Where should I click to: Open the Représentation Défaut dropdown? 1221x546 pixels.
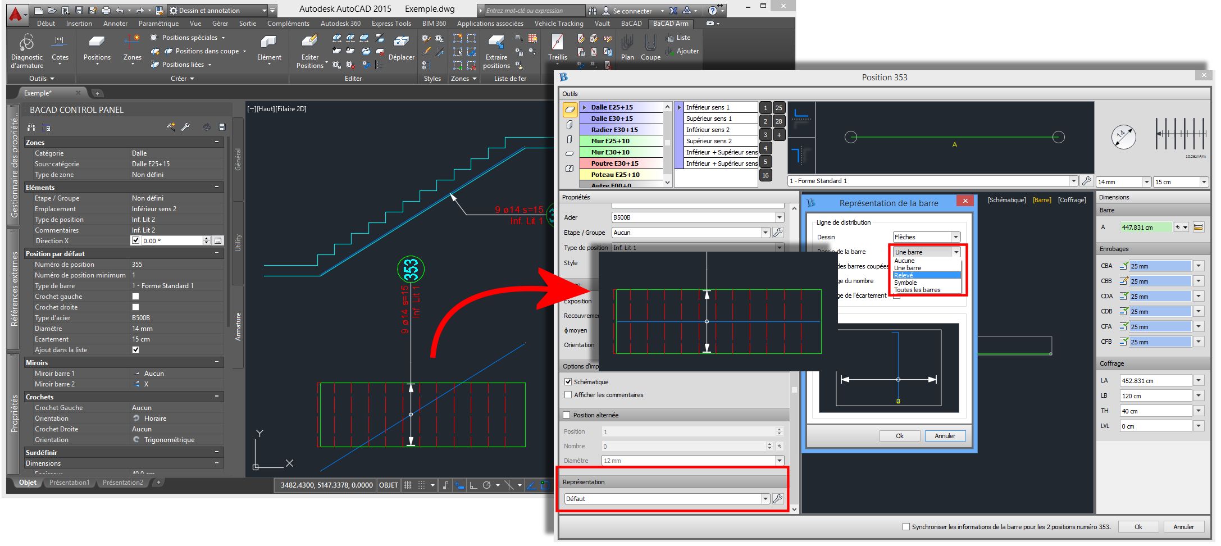click(x=765, y=499)
